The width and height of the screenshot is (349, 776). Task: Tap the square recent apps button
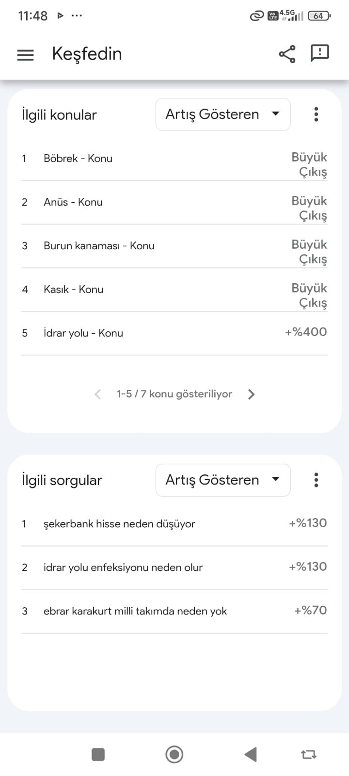[98, 754]
